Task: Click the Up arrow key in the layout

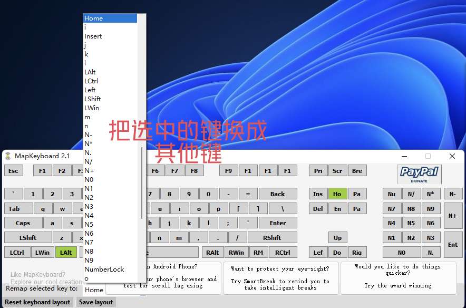Action: coord(337,237)
